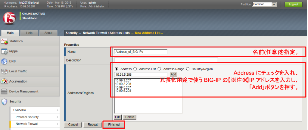This screenshot has height=130, width=308.
Task: Select 10.99.3.208 in the list
Action: tap(123, 84)
